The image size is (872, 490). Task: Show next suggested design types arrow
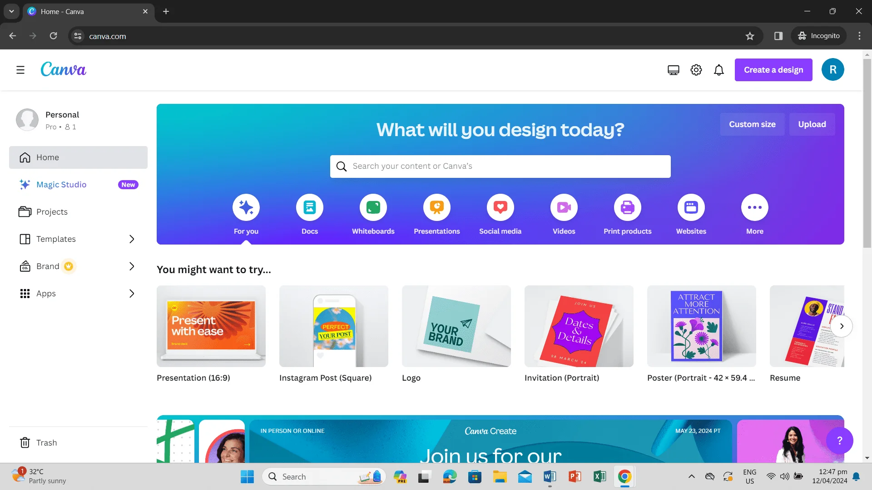pyautogui.click(x=842, y=326)
